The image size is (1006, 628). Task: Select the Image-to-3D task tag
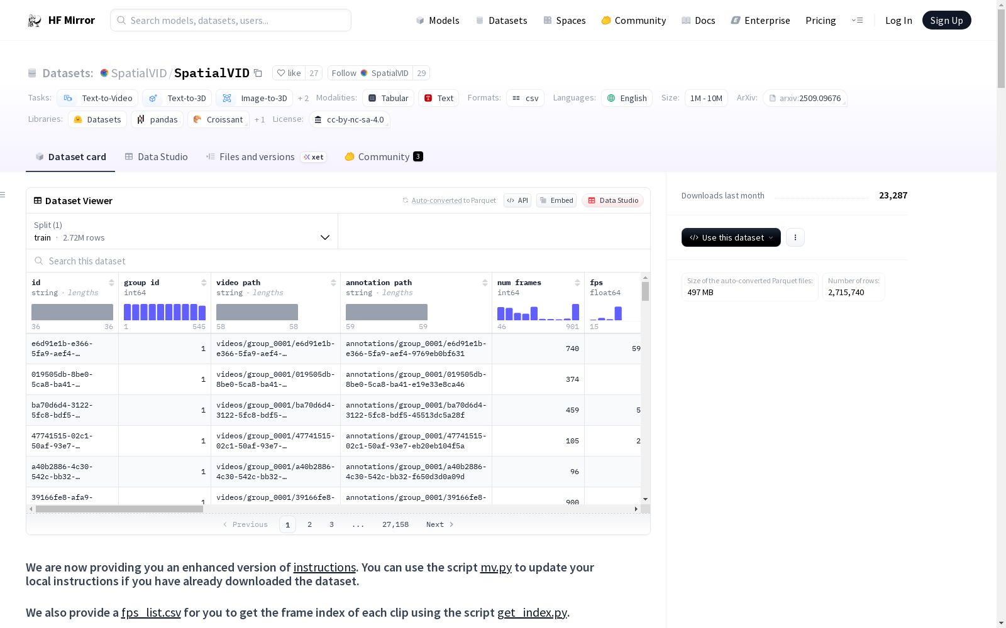254,98
